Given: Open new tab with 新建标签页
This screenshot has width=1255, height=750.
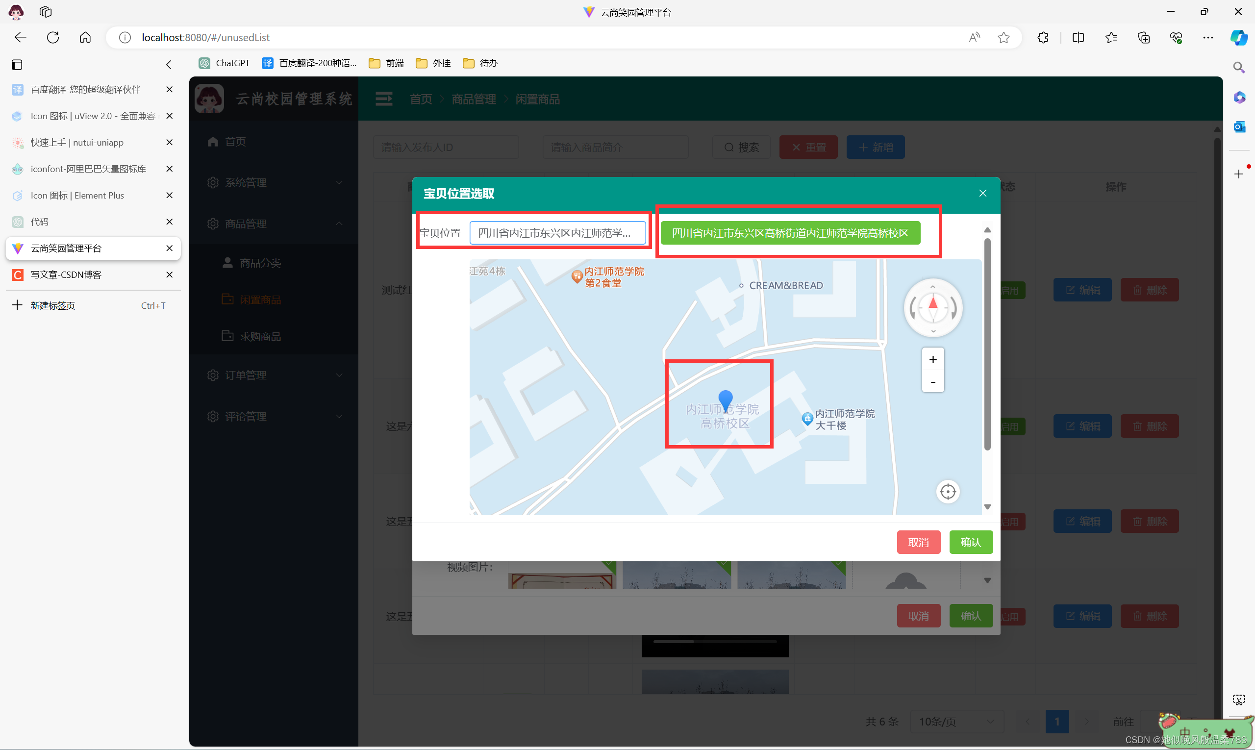Looking at the screenshot, I should [x=52, y=305].
